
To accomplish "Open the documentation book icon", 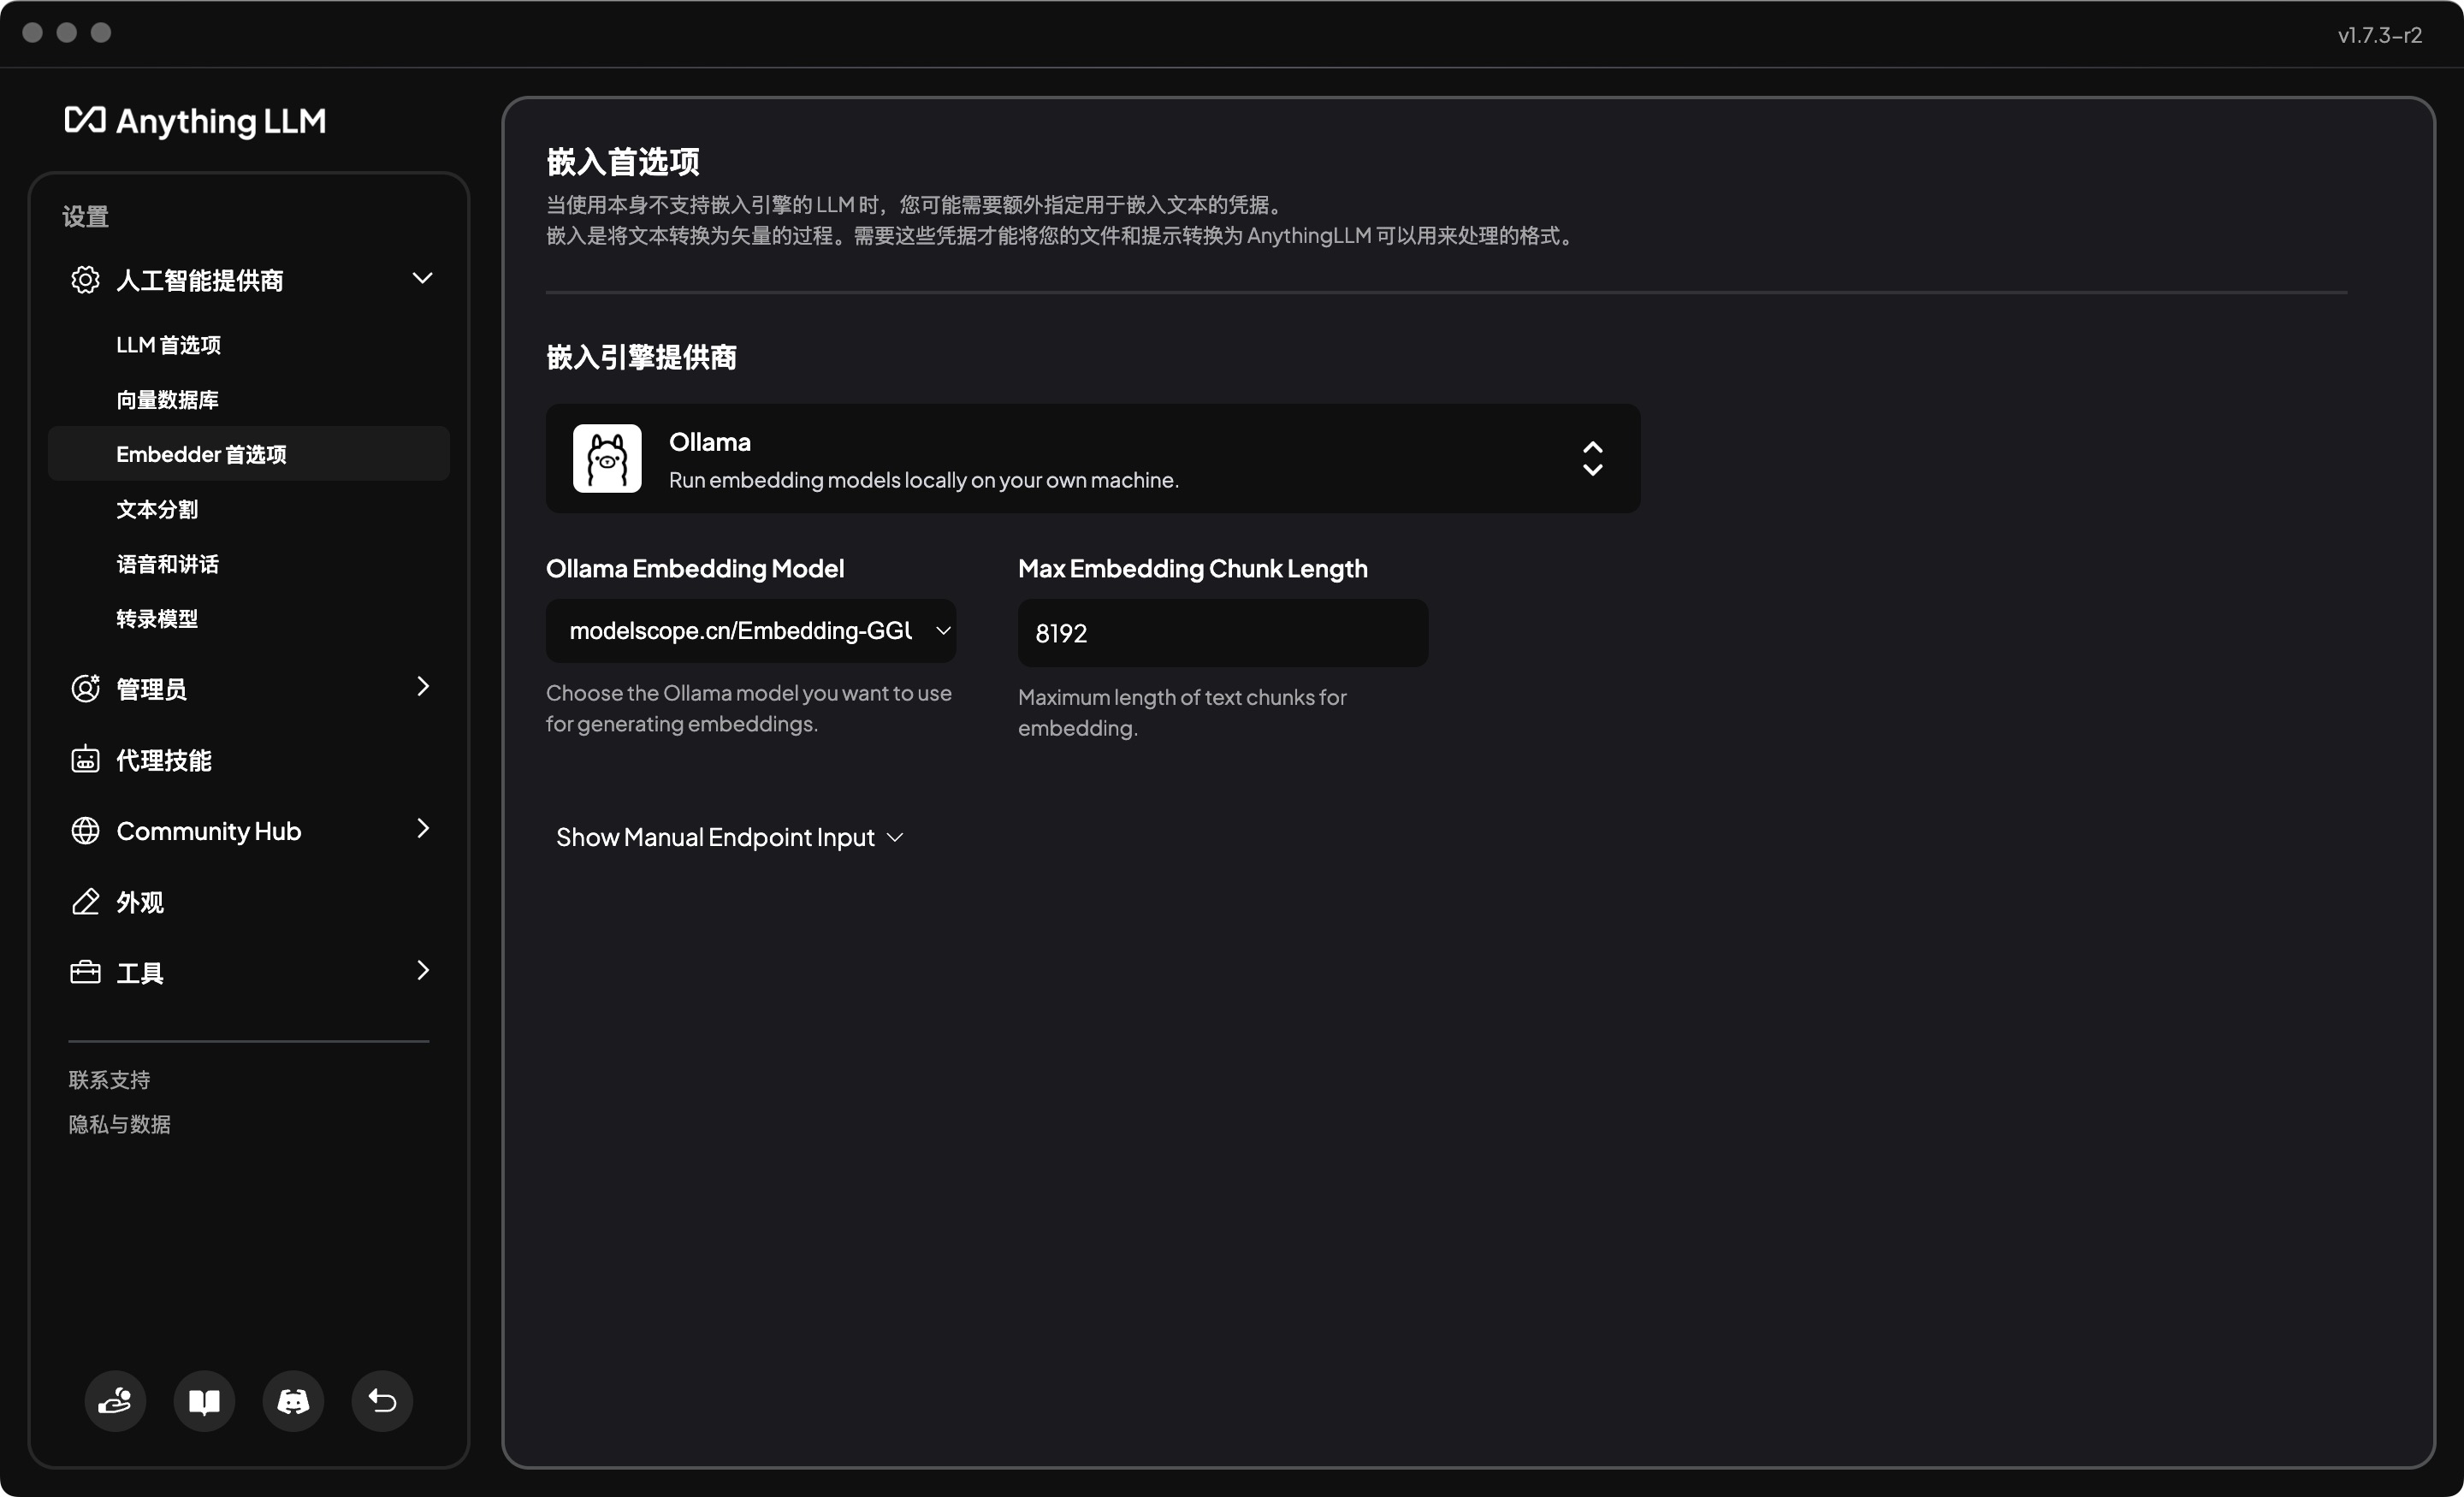I will tap(204, 1400).
